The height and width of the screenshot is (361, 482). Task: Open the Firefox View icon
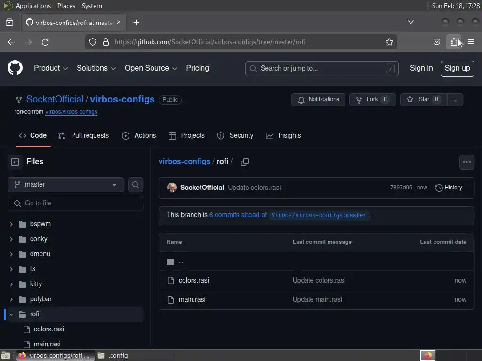click(9, 23)
